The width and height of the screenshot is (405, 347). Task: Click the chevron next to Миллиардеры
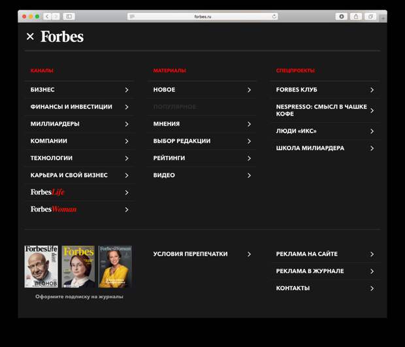click(127, 124)
